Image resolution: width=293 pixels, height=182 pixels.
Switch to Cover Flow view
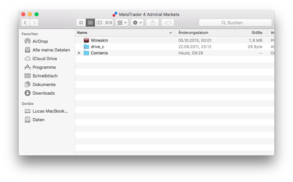109,23
